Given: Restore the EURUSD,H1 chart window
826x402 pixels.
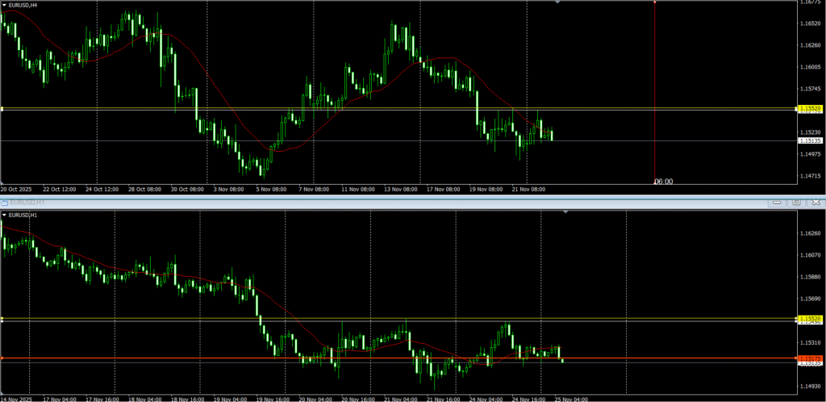Looking at the screenshot, I should [796, 202].
